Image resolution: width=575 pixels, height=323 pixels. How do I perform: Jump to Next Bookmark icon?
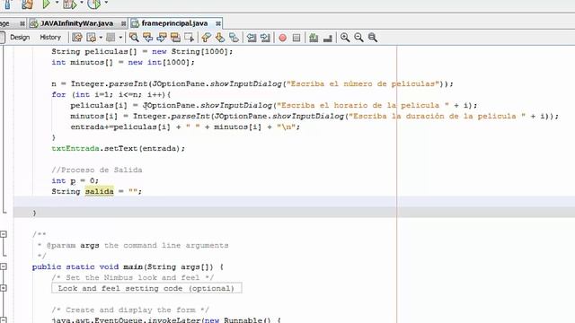point(220,38)
